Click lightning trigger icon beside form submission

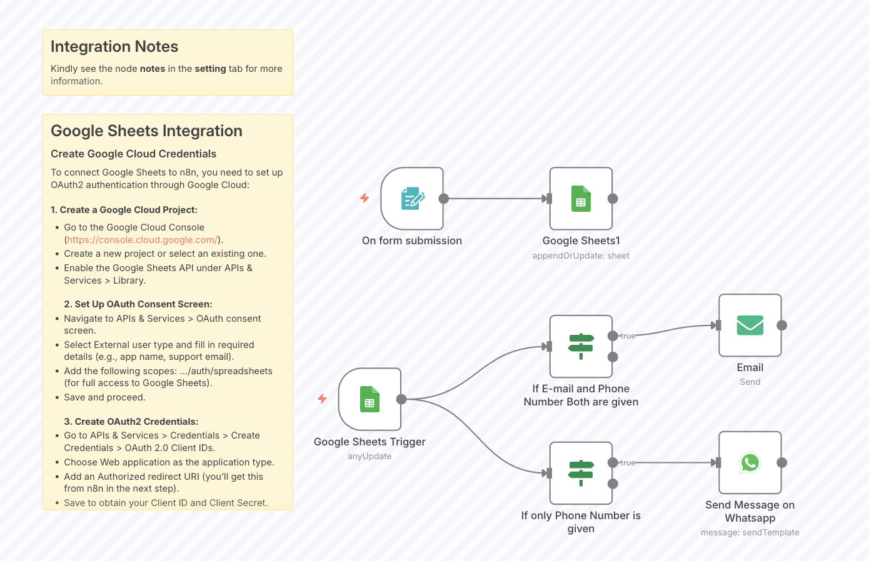(x=364, y=198)
